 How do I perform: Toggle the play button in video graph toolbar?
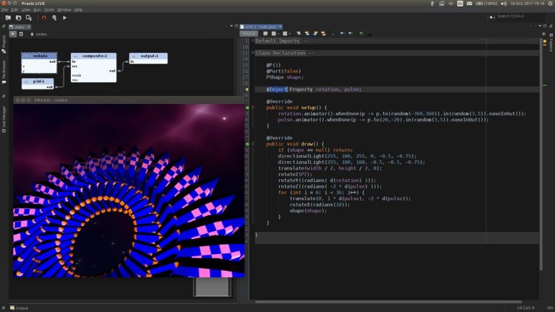(x=12, y=34)
